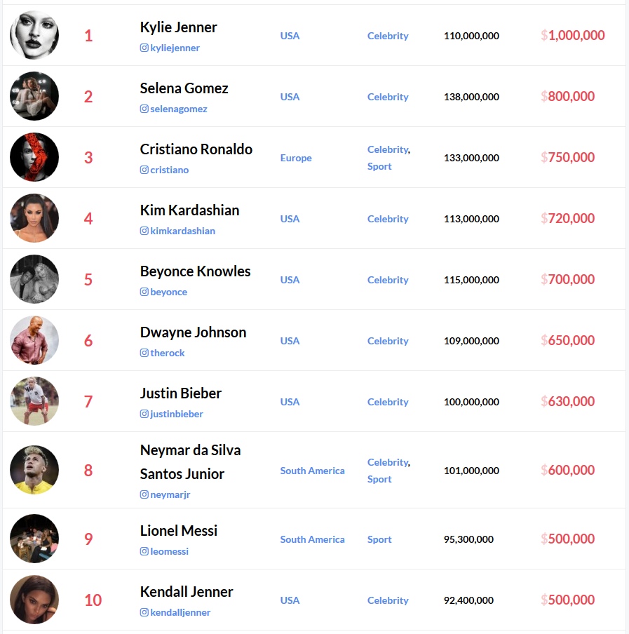Viewport: 629px width, 634px height.
Task: Click Instagram icon beside justinbieber handle
Action: click(x=144, y=414)
